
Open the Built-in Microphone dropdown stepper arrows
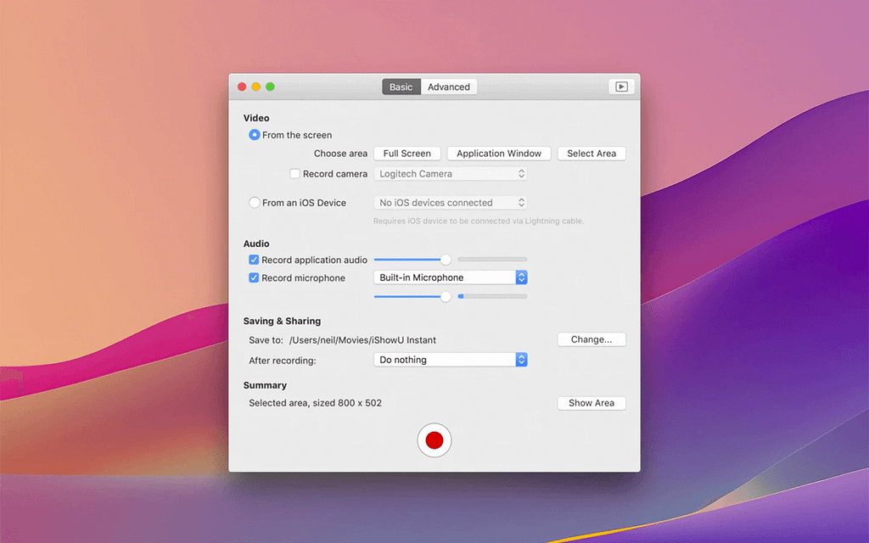coord(521,277)
